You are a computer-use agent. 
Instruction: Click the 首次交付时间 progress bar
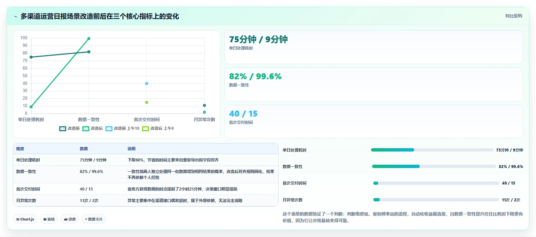[436, 183]
